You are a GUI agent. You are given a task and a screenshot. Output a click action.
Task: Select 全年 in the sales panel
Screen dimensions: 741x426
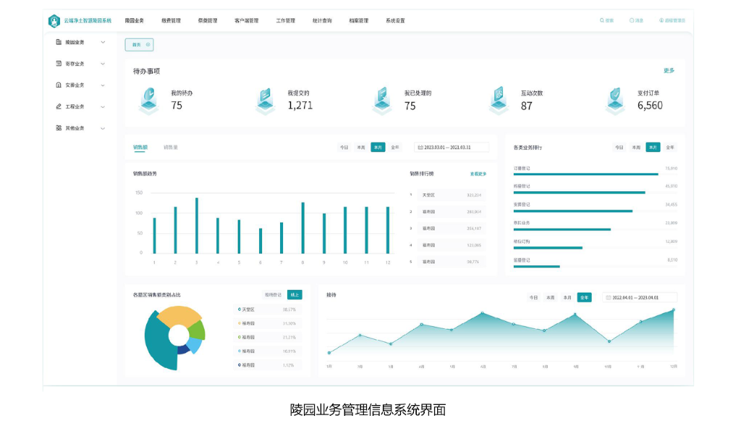395,148
